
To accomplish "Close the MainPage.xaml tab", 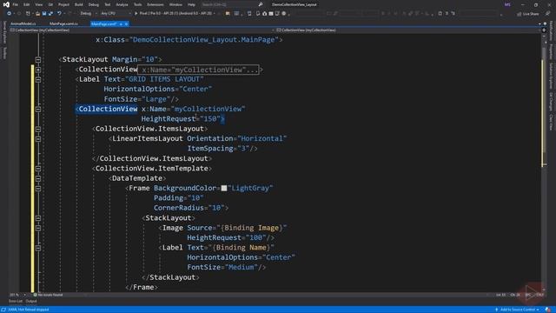I will pyautogui.click(x=126, y=24).
